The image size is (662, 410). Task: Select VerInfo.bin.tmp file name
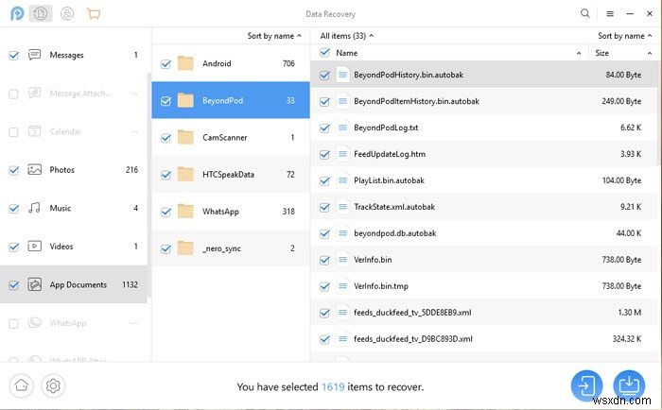pyautogui.click(x=381, y=286)
